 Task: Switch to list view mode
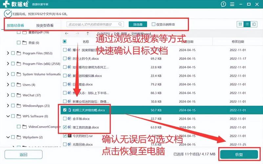[x=247, y=24]
